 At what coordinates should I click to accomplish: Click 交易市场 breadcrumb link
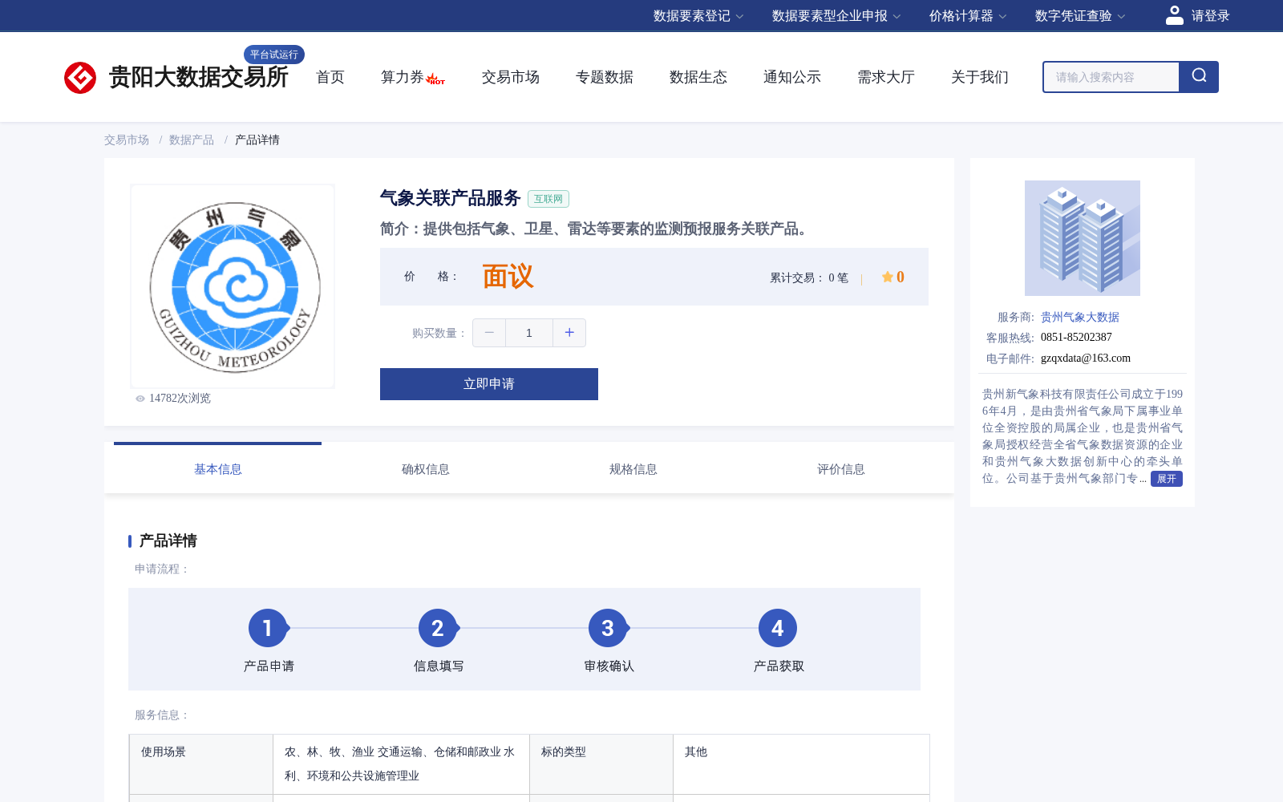tap(127, 140)
